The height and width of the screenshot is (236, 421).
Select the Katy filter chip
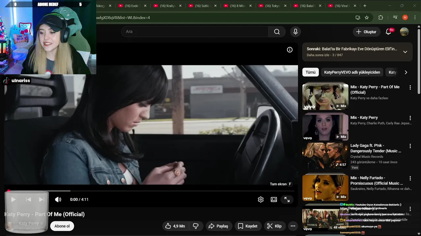pos(392,72)
